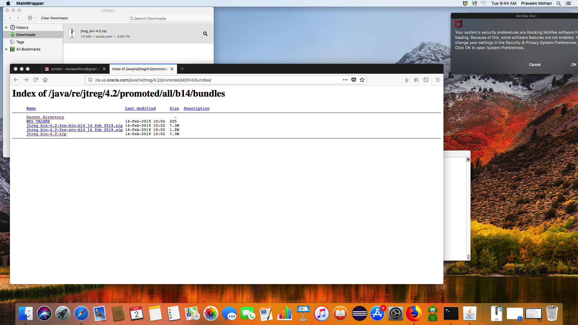Toggle the Firefox sidebar icon
Viewport: 578px width, 325px height.
point(426,80)
